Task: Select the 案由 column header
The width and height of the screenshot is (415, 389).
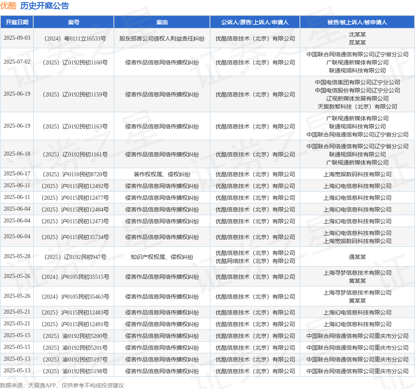Action: click(162, 22)
